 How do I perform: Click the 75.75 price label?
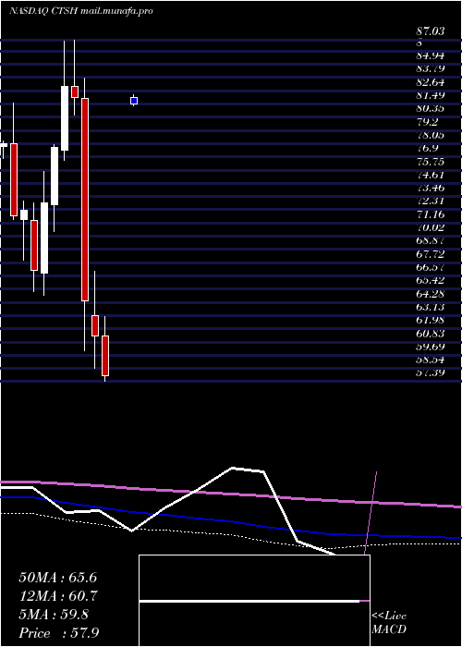pos(431,162)
